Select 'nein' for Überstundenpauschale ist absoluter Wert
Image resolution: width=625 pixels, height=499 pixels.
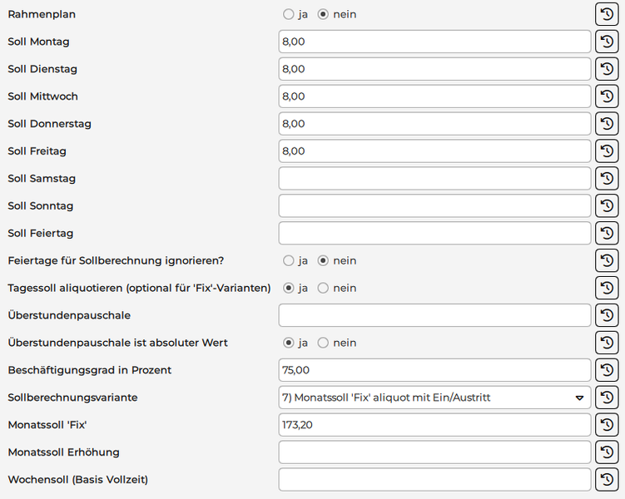click(324, 343)
